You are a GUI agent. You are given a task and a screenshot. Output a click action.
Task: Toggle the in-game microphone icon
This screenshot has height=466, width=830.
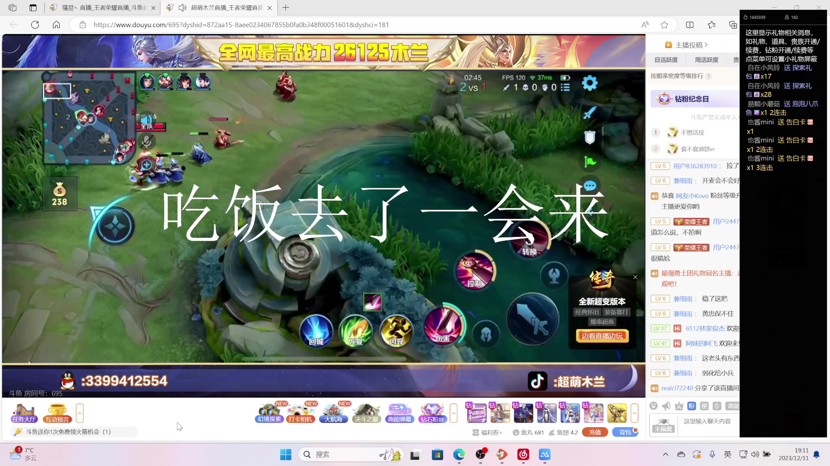click(147, 141)
